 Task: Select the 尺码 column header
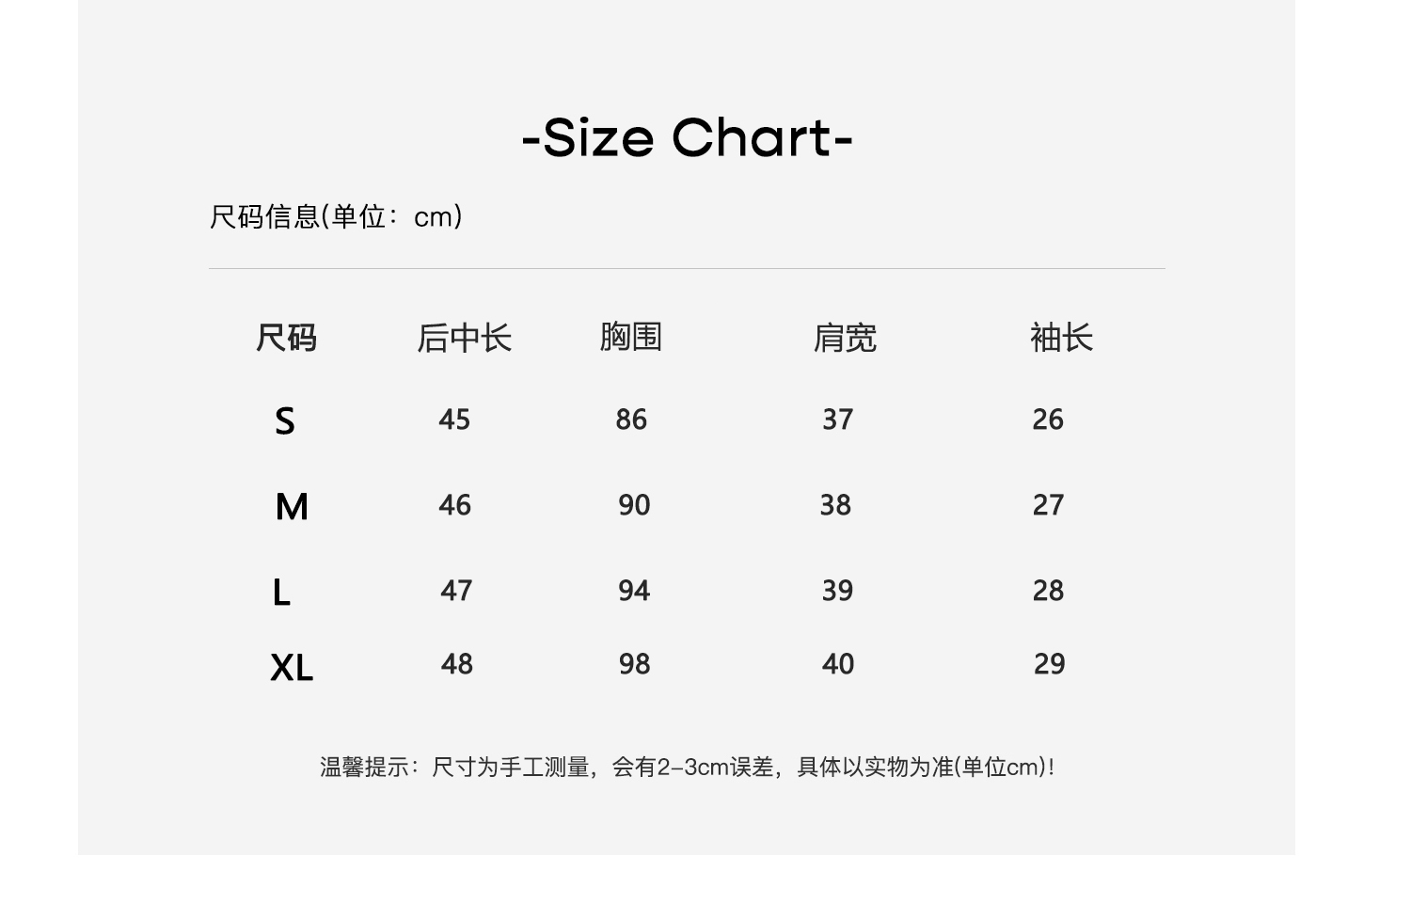(x=286, y=338)
